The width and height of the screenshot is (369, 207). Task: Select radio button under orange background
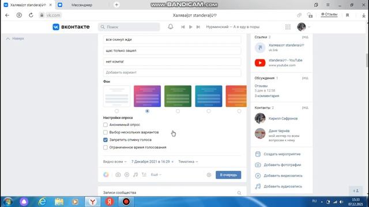click(x=239, y=111)
